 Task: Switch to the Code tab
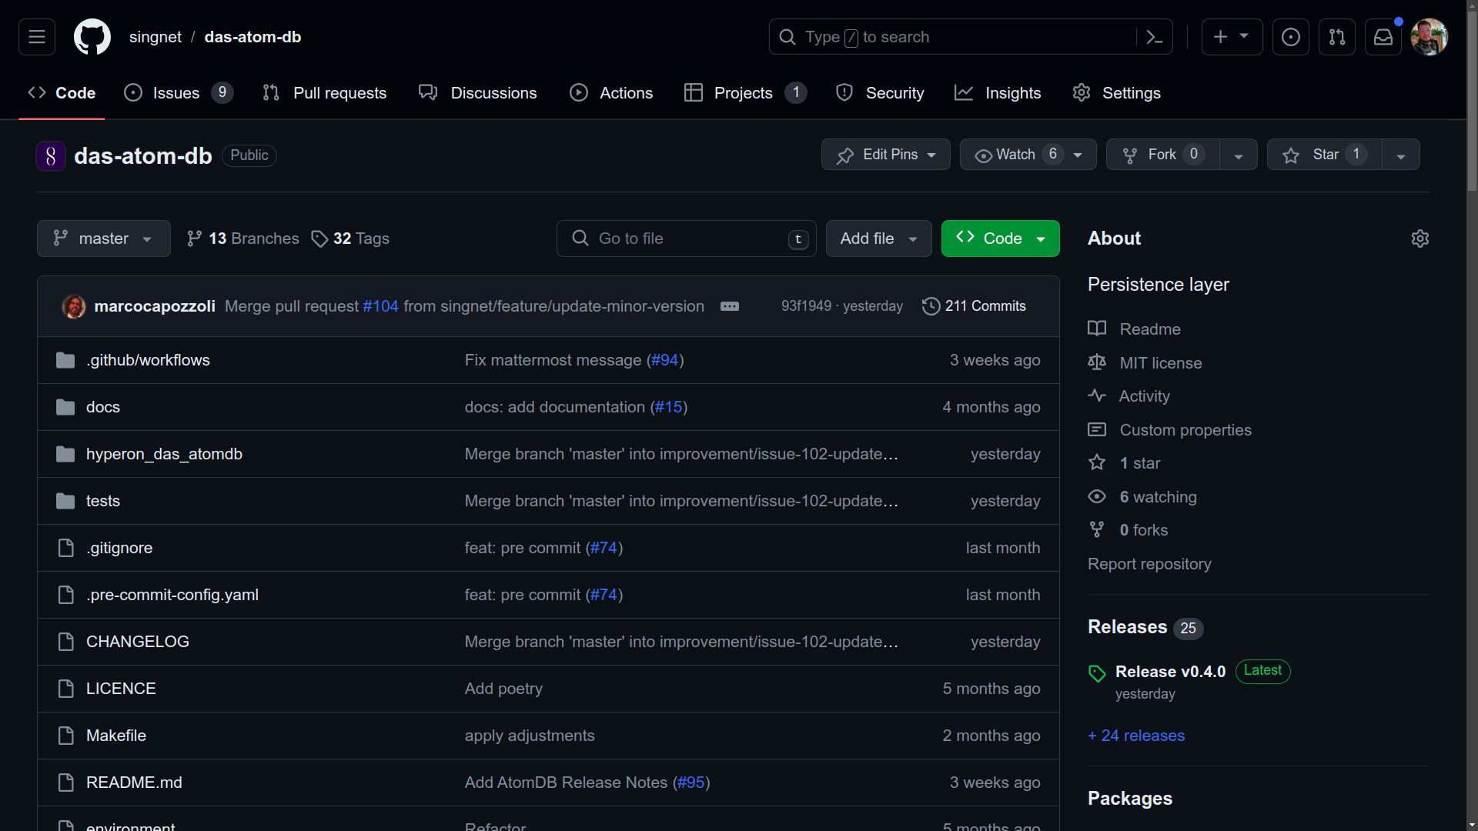[x=62, y=93]
